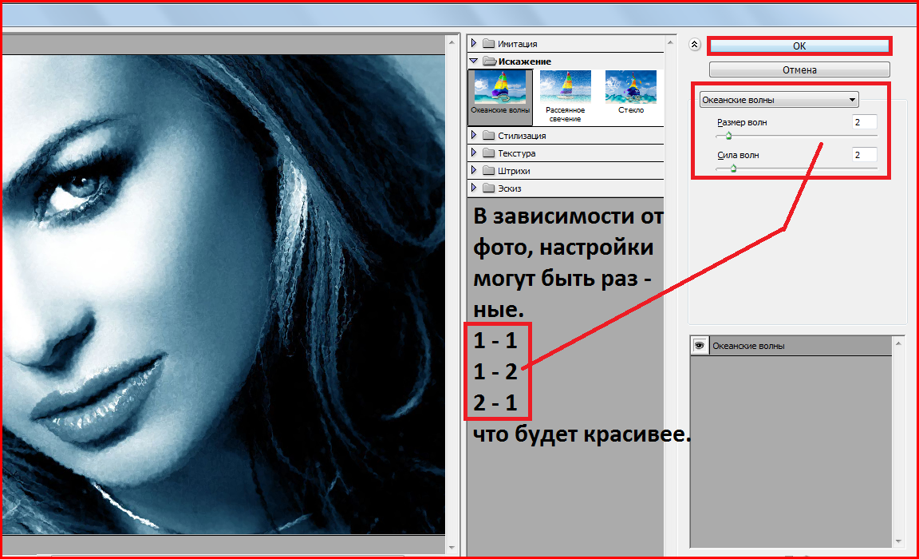Viewport: 919px width, 559px height.
Task: Collapse the Искажение filter group triangle
Action: pos(474,61)
